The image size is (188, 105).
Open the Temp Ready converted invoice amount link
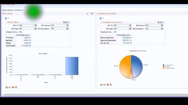pyautogui.click(x=26, y=45)
